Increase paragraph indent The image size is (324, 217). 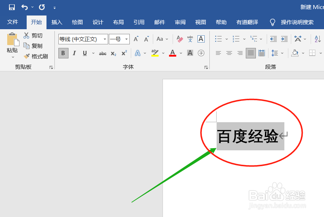[x=284, y=39]
